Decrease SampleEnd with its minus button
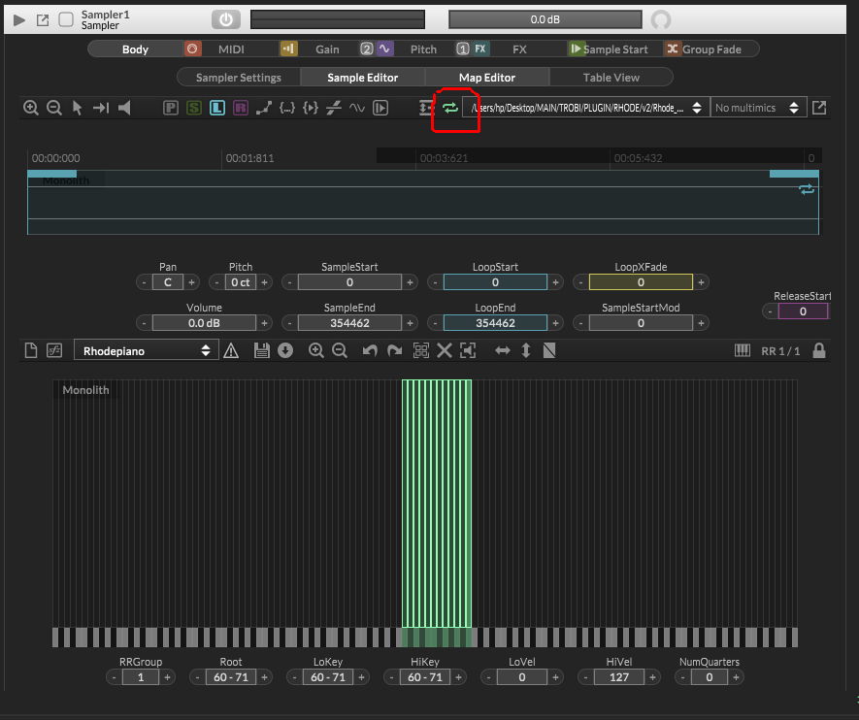This screenshot has width=859, height=720. pos(290,323)
